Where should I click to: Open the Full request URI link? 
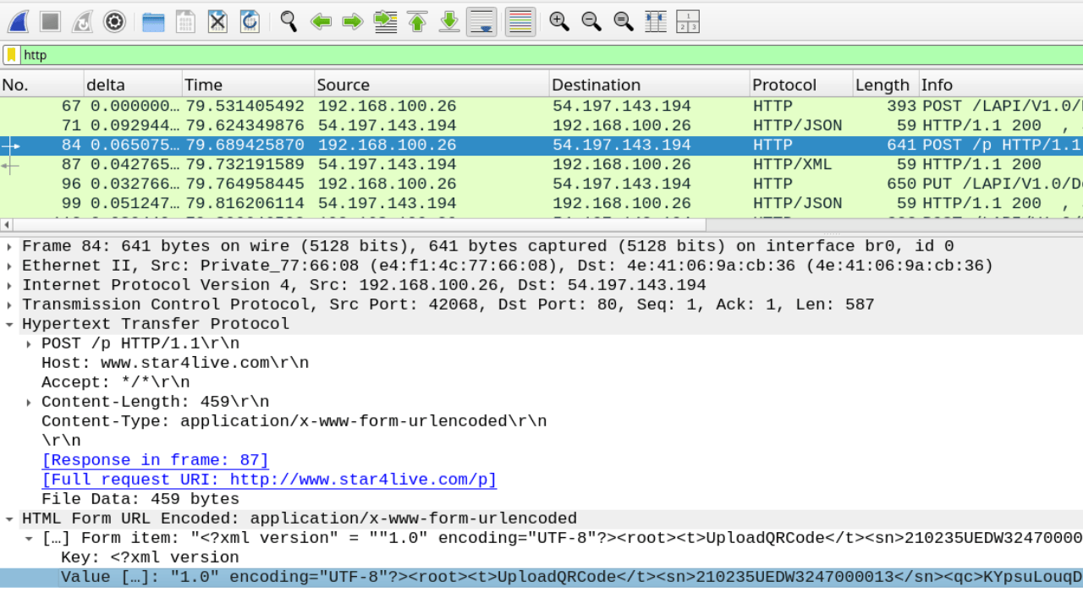(x=269, y=480)
